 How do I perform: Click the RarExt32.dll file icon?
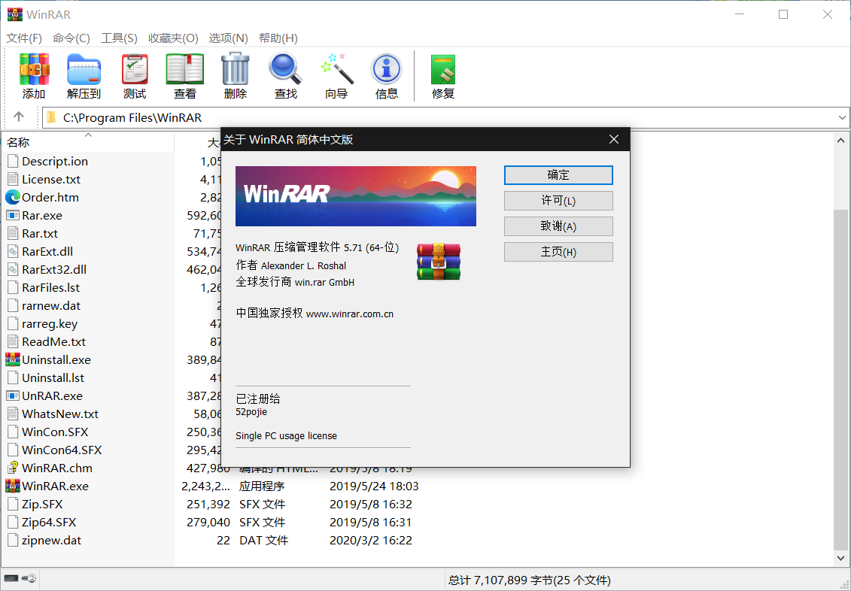[x=13, y=269]
